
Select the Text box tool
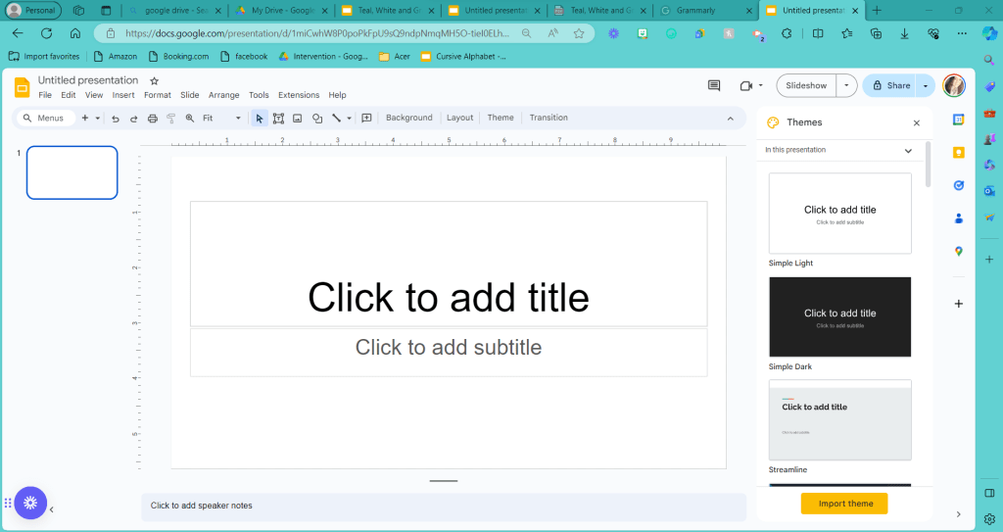coord(278,119)
